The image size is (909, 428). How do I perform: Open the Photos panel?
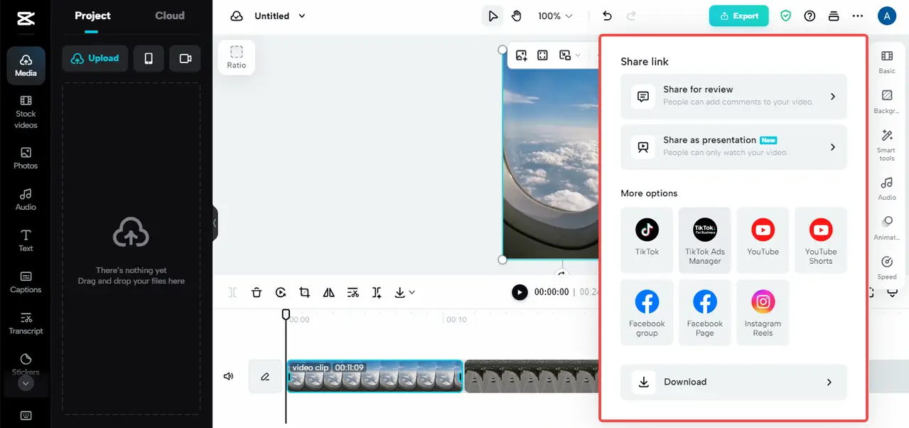click(26, 159)
